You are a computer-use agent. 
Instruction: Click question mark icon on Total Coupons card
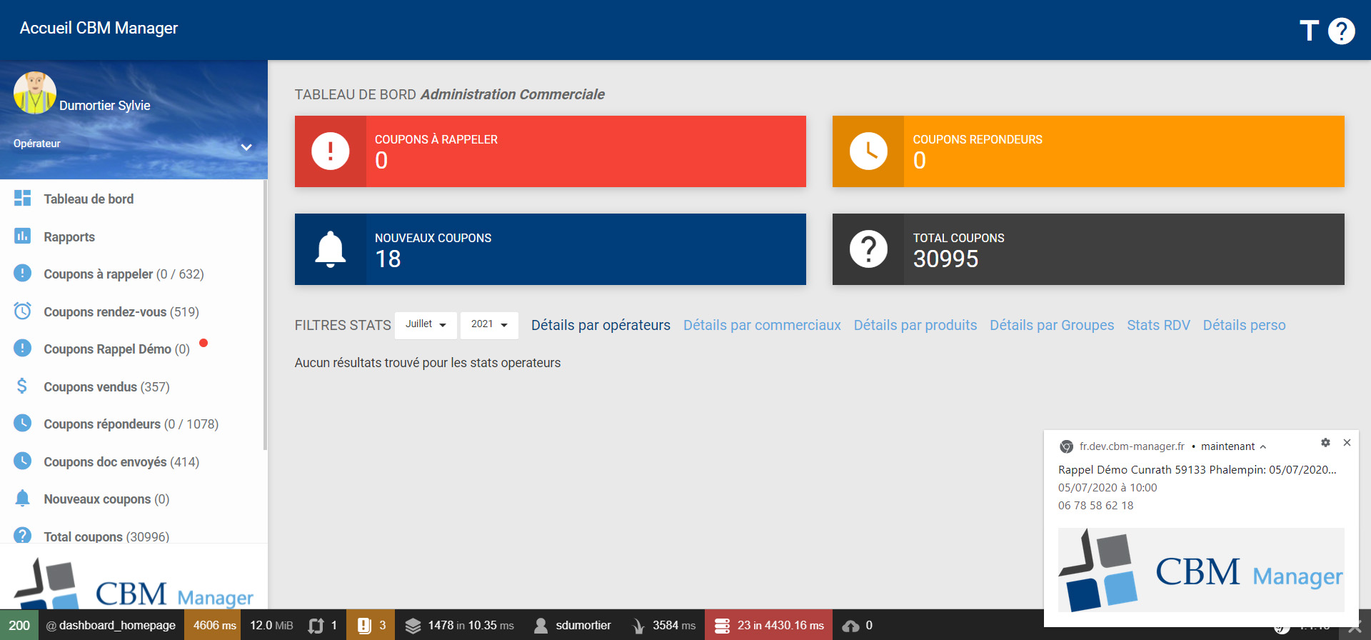pos(868,249)
